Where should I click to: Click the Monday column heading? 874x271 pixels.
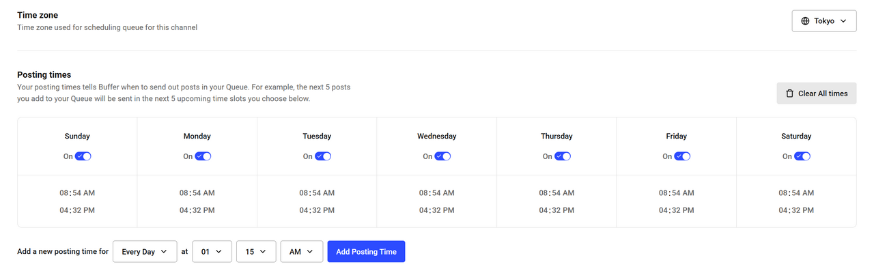click(197, 137)
